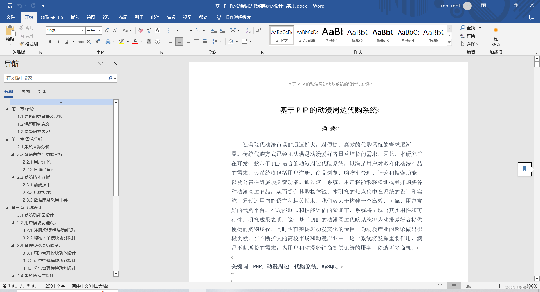Increase font size with grow font icon
Viewport: 540px width, 292px height.
(x=107, y=30)
